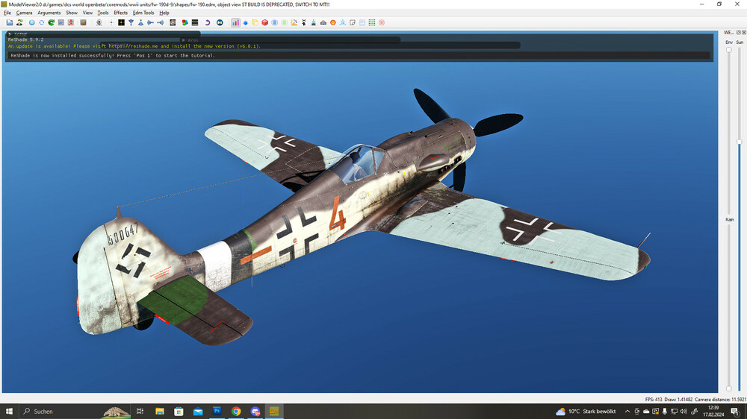Click the green grid toolbar icon
Viewport: 747px width, 419px height.
[372, 22]
